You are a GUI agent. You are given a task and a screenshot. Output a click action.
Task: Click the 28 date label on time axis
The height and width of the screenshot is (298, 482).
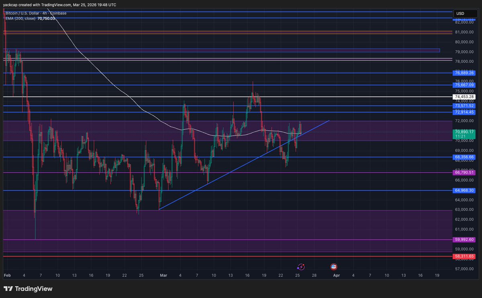click(x=314, y=275)
